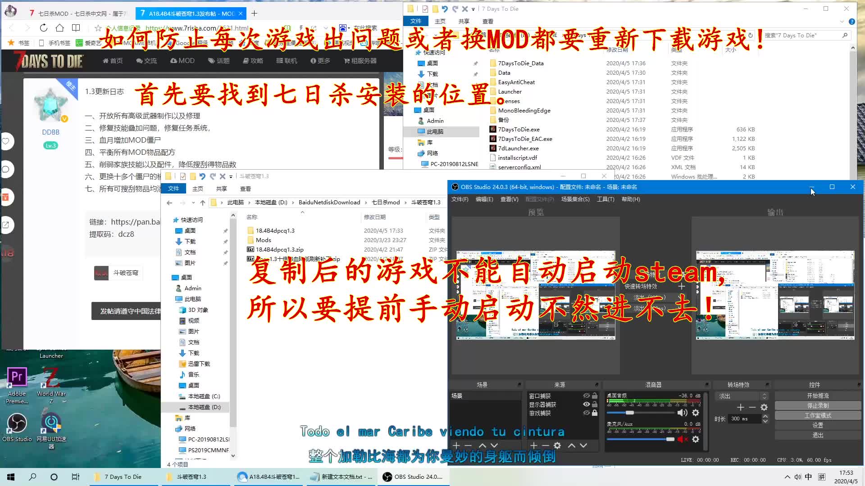
Task: Toggle lock on 游戏捕获 source
Action: (x=595, y=413)
